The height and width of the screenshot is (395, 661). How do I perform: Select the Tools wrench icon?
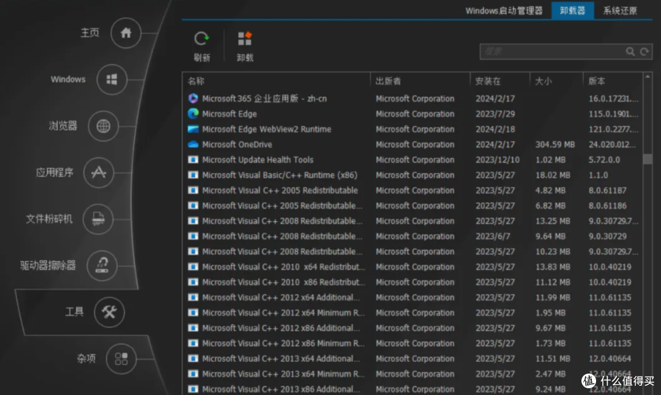[x=109, y=312]
